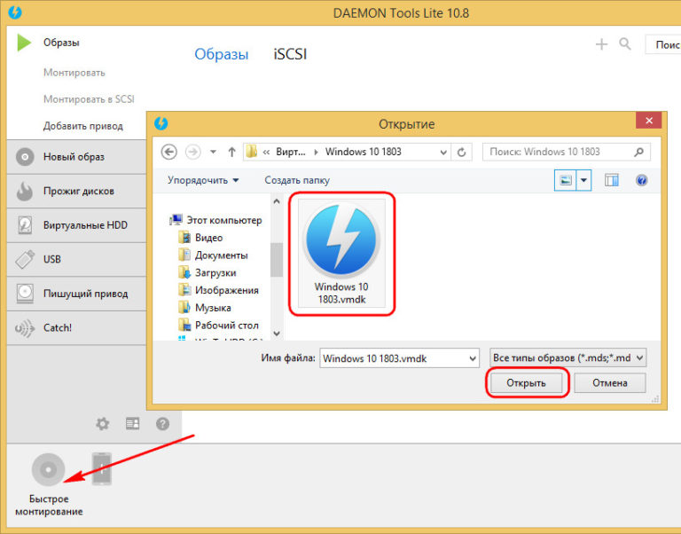Switch to the iSCSI tab
Image resolution: width=681 pixels, height=534 pixels.
tap(290, 54)
